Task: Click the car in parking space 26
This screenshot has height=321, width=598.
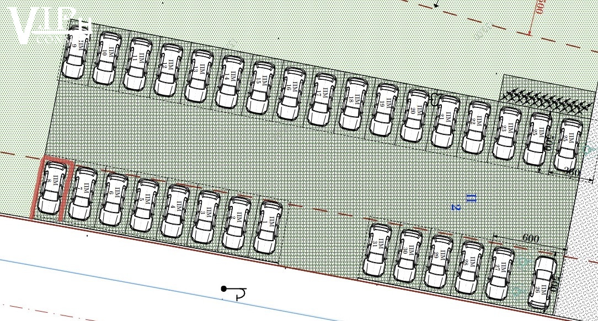Action: (544, 284)
